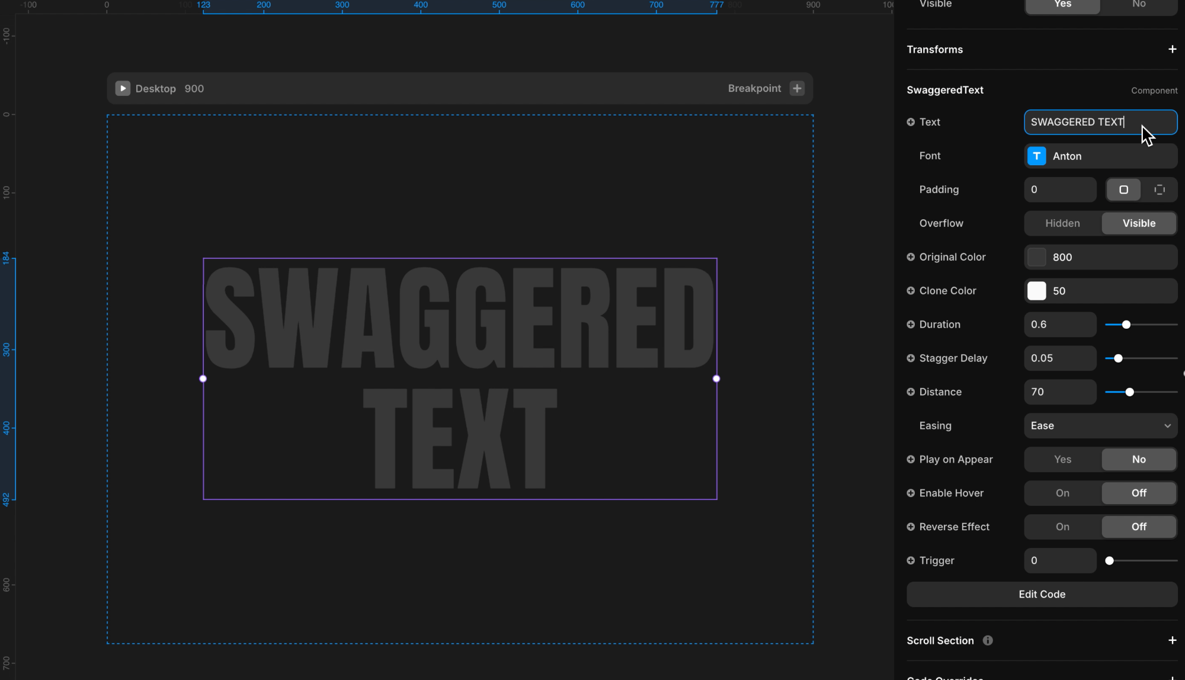This screenshot has height=680, width=1185.
Task: Turn Enable Hover On
Action: [1062, 493]
